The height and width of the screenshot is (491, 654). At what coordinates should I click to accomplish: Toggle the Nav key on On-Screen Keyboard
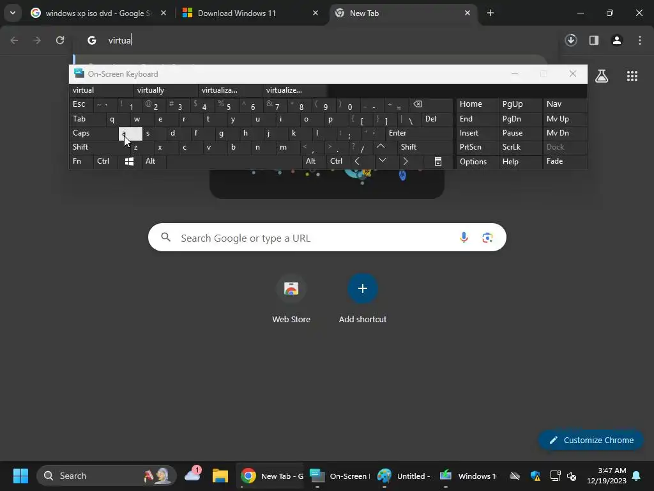pyautogui.click(x=565, y=104)
